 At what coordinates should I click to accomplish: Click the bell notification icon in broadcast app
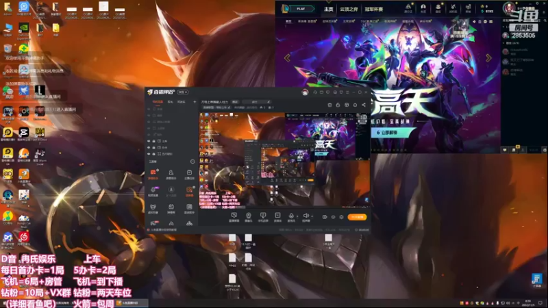[355, 105]
